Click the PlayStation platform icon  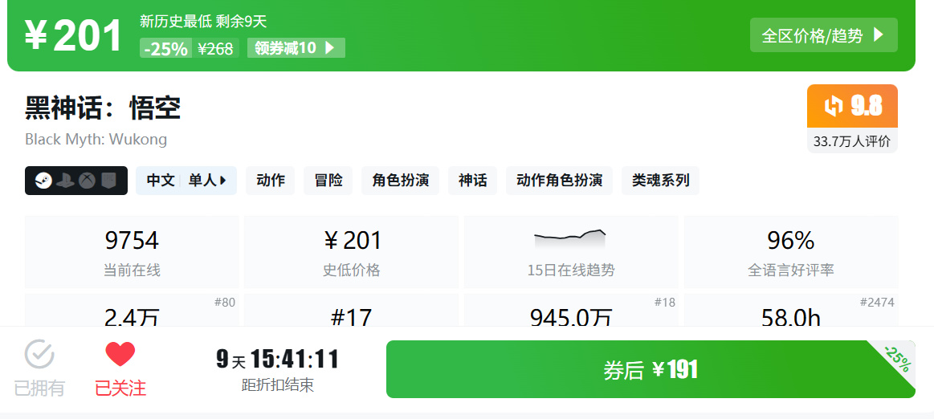click(66, 181)
